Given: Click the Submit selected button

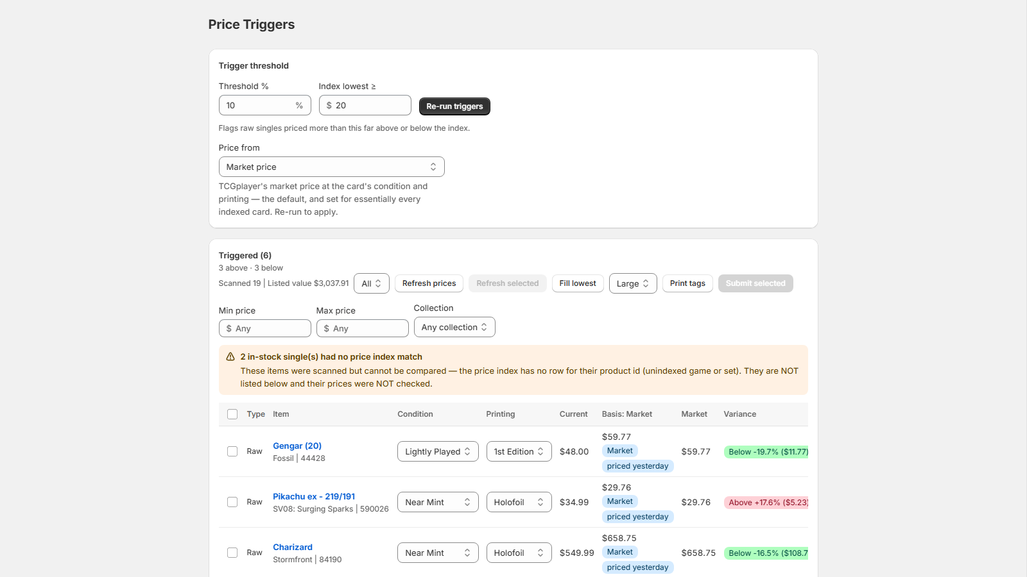Looking at the screenshot, I should tap(755, 283).
